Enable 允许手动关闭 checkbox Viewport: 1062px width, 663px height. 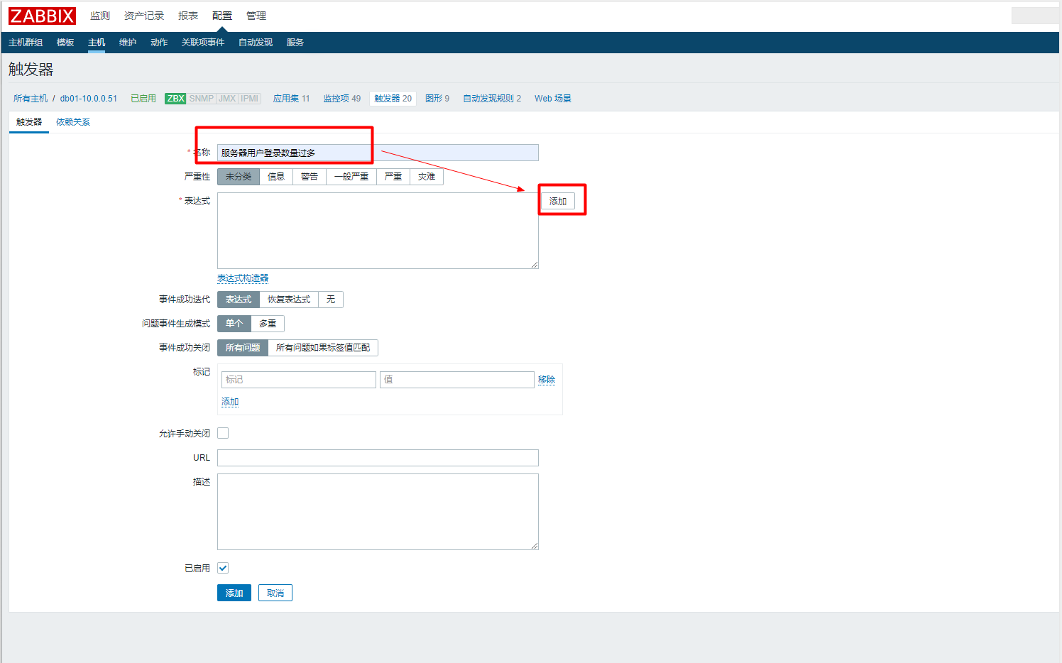coord(223,433)
